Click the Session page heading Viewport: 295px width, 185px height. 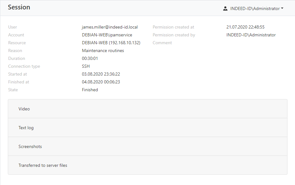pos(19,7)
